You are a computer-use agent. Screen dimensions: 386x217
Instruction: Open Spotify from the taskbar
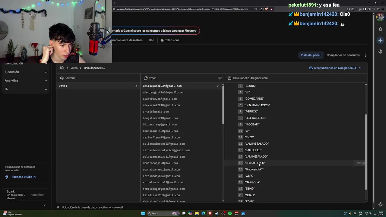click(x=230, y=213)
